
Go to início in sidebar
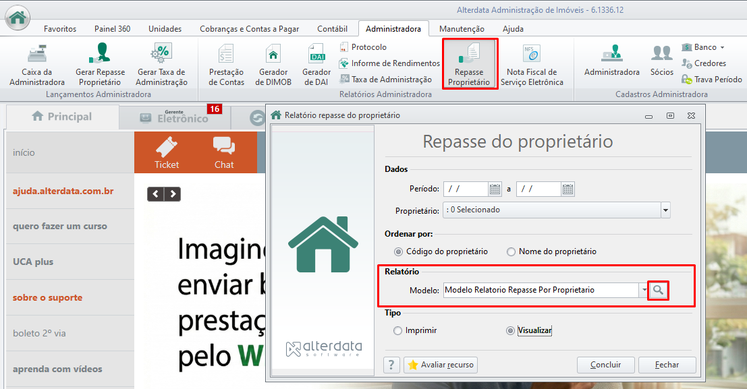(24, 153)
